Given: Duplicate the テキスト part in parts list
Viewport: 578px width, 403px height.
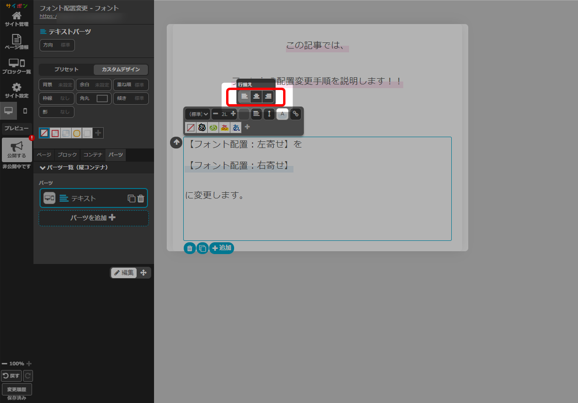Looking at the screenshot, I should point(131,198).
